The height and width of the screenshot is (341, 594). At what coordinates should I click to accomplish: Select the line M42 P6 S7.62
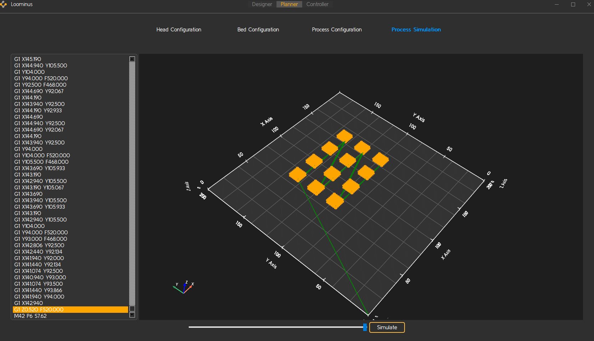tap(71, 316)
